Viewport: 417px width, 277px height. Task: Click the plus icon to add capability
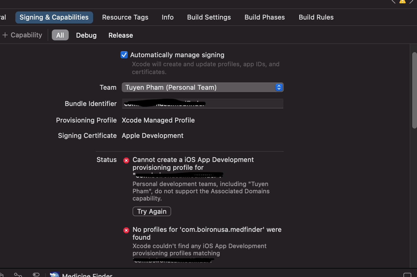[5, 35]
